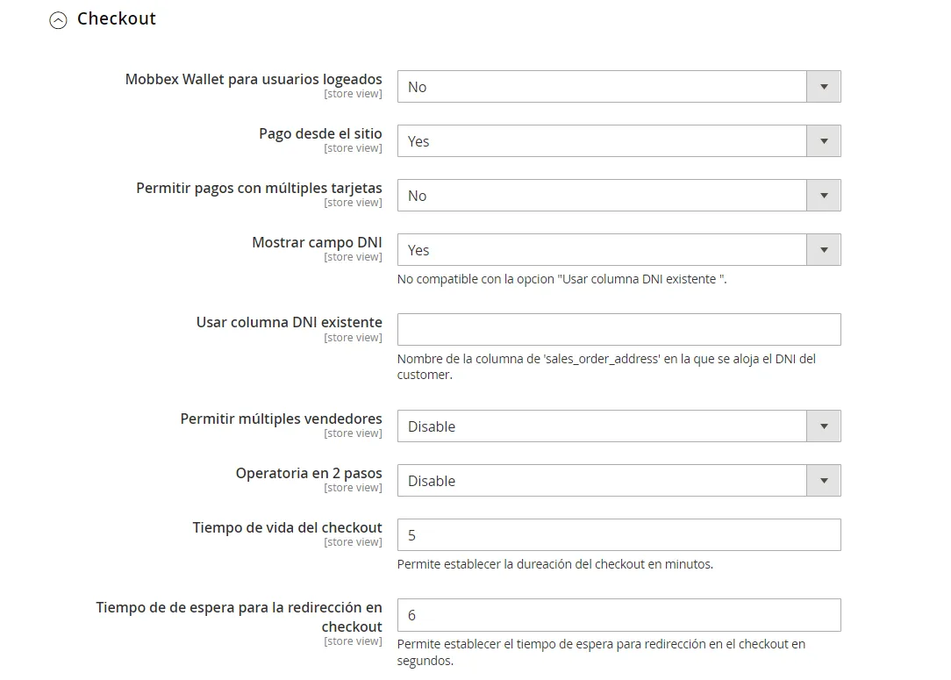Screen dimensions: 951x680
Task: Click the Usar columna DNI existente label
Action: point(289,322)
